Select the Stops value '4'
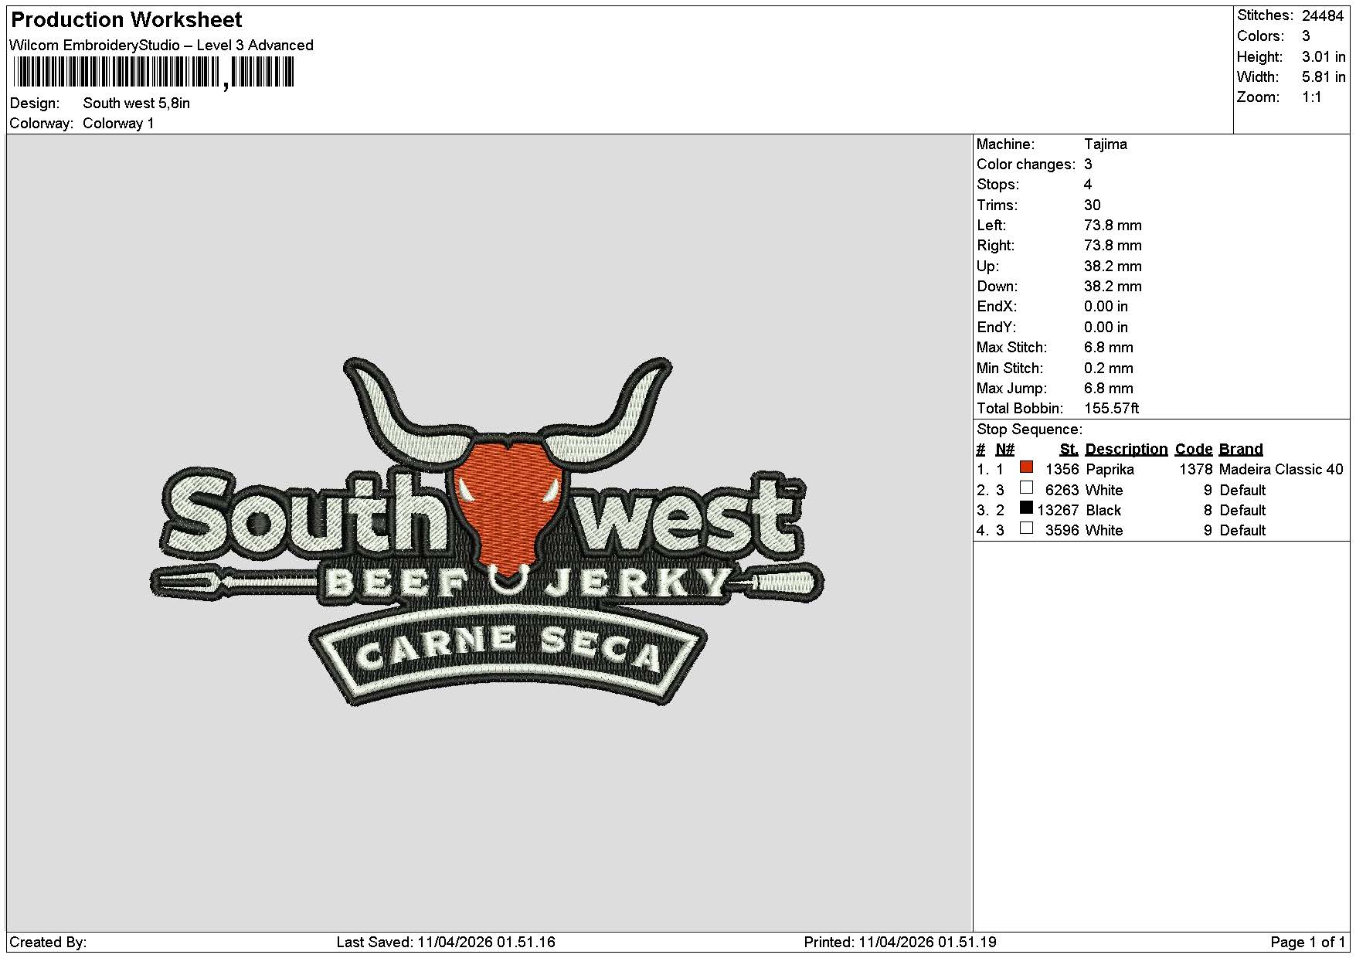Image resolution: width=1356 pixels, height=958 pixels. point(1088,185)
